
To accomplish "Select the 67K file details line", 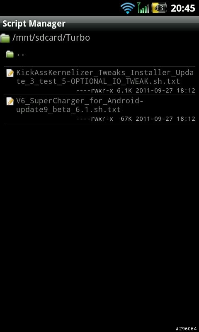I will tap(136, 119).
